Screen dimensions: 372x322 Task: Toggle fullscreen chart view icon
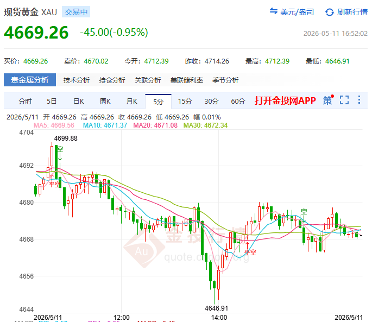[344, 100]
